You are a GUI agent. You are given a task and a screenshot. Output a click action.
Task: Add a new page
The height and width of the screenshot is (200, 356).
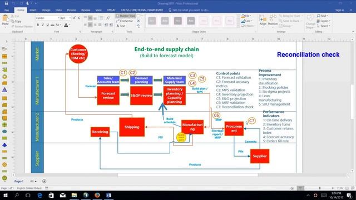(x=44, y=181)
